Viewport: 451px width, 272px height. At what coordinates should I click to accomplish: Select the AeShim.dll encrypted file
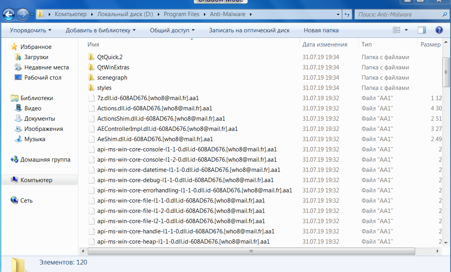coord(155,139)
